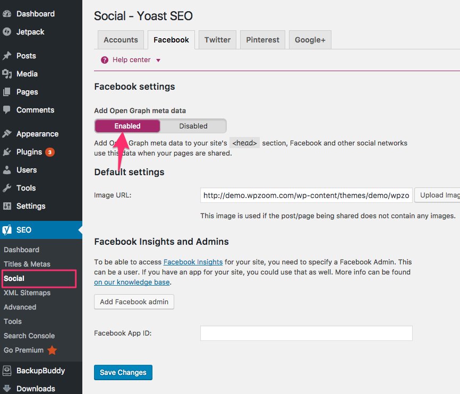460x394 pixels.
Task: Click the Media icon in sidebar
Action: pos(7,74)
